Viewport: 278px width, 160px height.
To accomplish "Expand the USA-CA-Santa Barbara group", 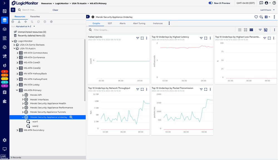I will (14, 45).
